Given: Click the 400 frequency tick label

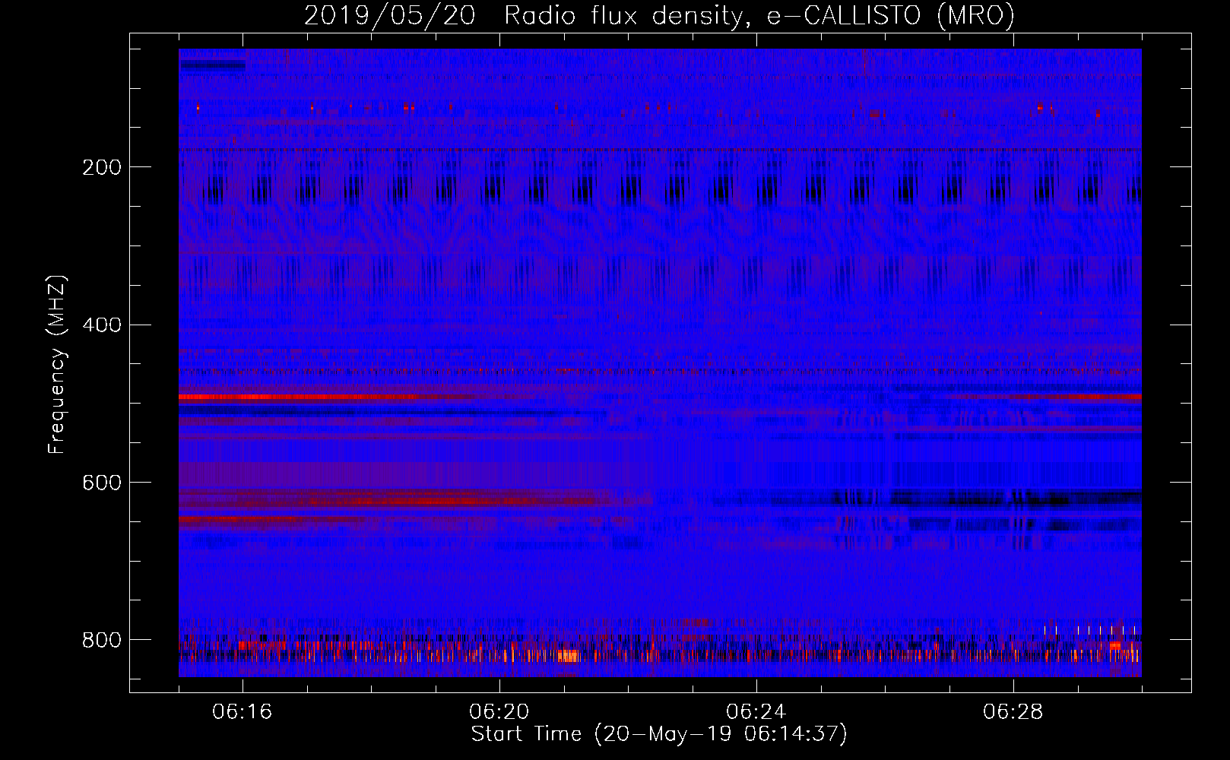Looking at the screenshot, I should [x=102, y=325].
